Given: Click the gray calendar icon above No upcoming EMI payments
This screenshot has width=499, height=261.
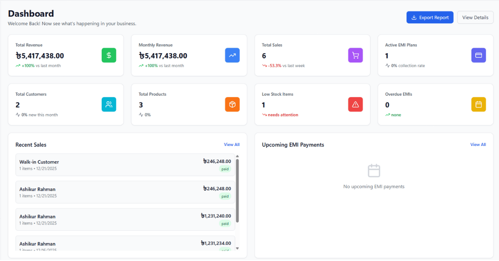Looking at the screenshot, I should [374, 171].
